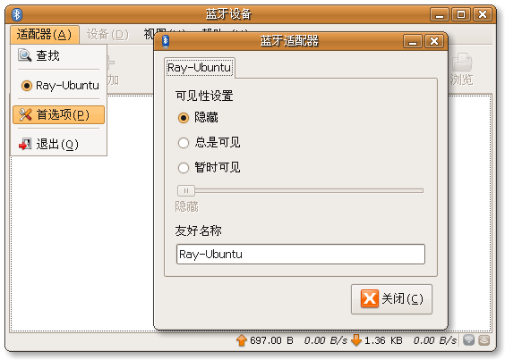Switch to the Ray-Ubuntu tab in the dialog
Screen dimensions: 505x360
pos(200,68)
